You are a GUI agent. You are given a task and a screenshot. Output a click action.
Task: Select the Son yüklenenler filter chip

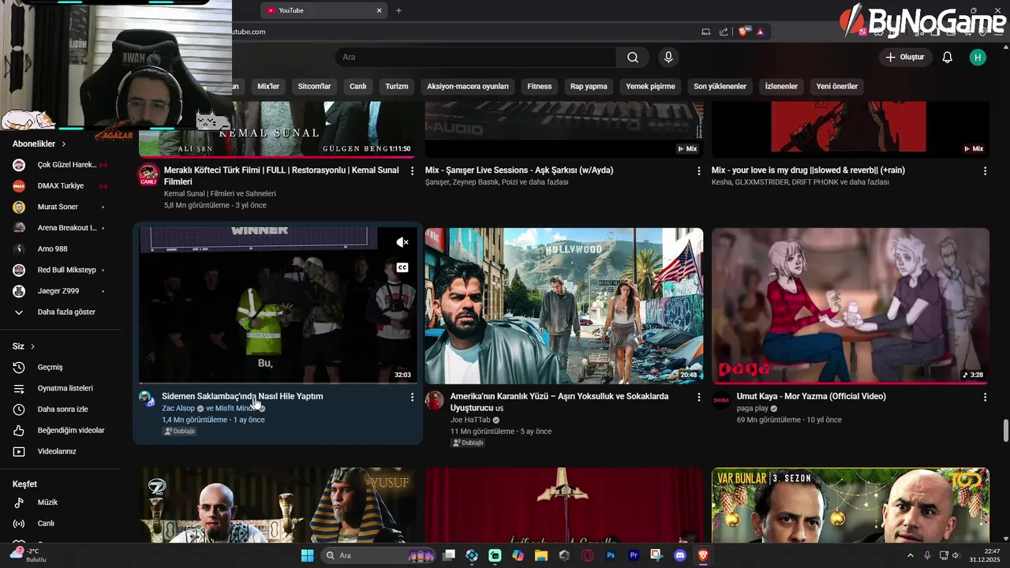coord(720,86)
